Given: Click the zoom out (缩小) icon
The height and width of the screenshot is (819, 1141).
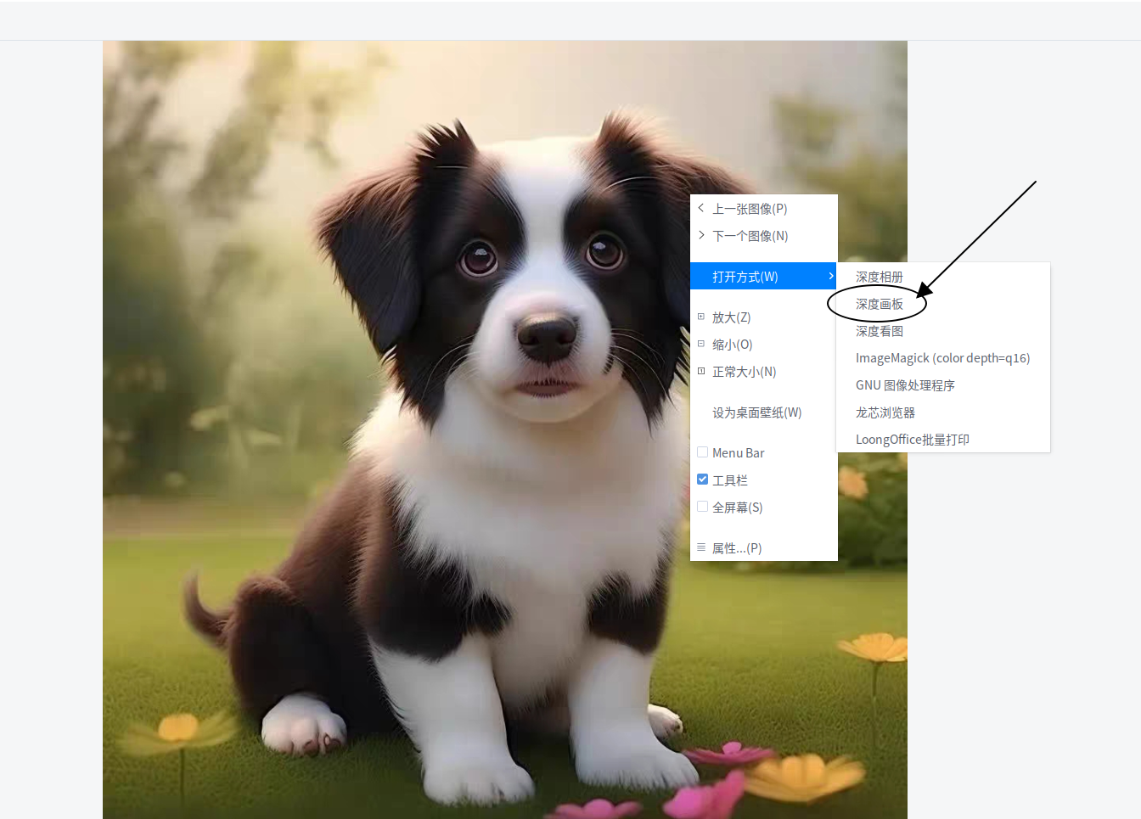Looking at the screenshot, I should point(701,344).
